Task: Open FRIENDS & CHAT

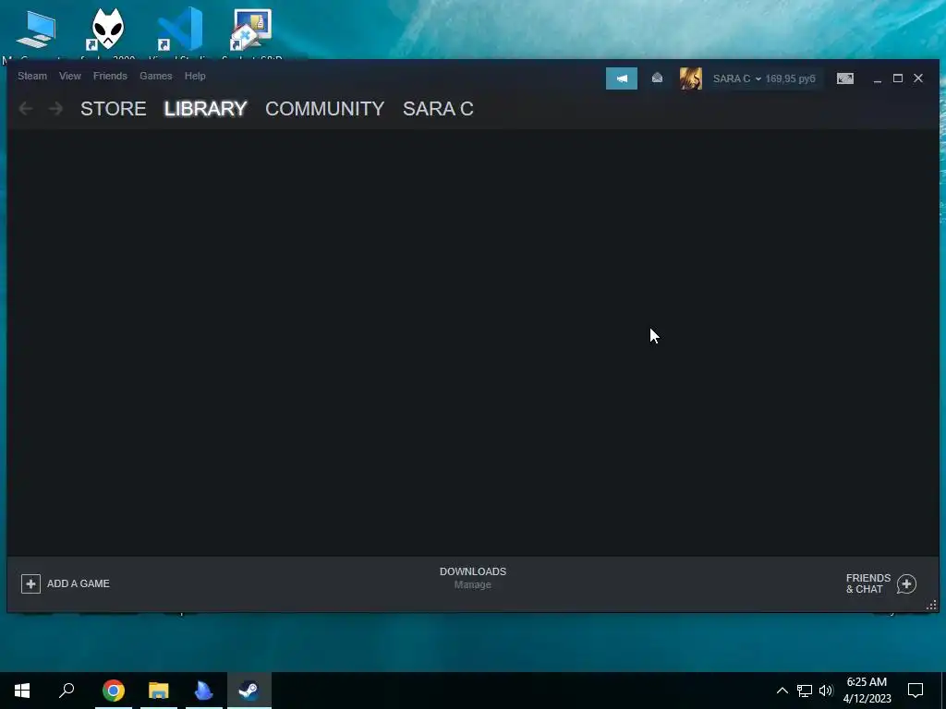Action: 868,583
